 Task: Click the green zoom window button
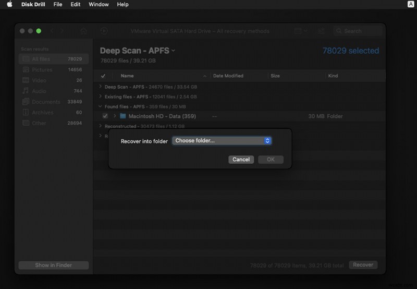39,31
